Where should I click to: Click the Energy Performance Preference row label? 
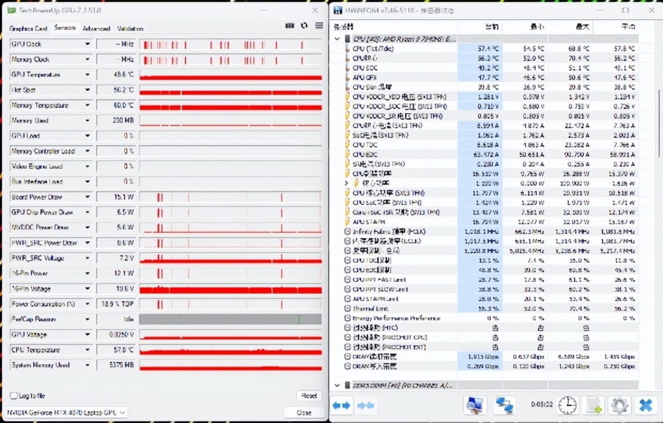click(396, 318)
